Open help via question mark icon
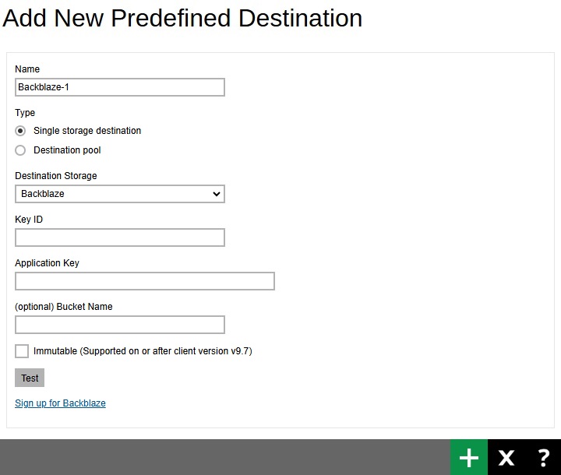Screen dimensions: 561x475 coord(543,457)
